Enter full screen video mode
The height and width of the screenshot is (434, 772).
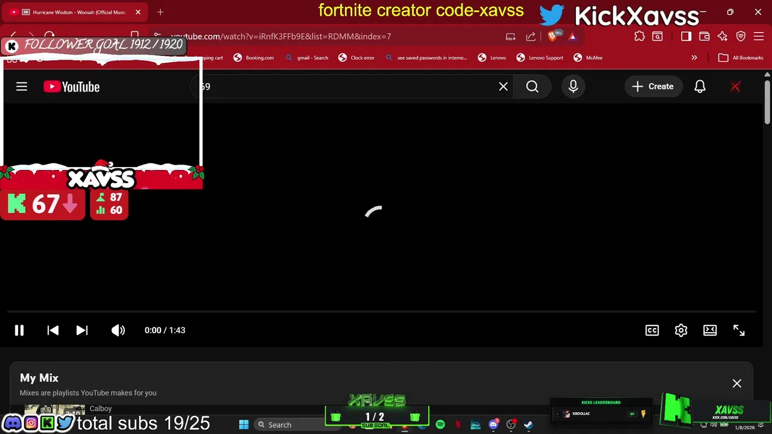[x=739, y=330]
